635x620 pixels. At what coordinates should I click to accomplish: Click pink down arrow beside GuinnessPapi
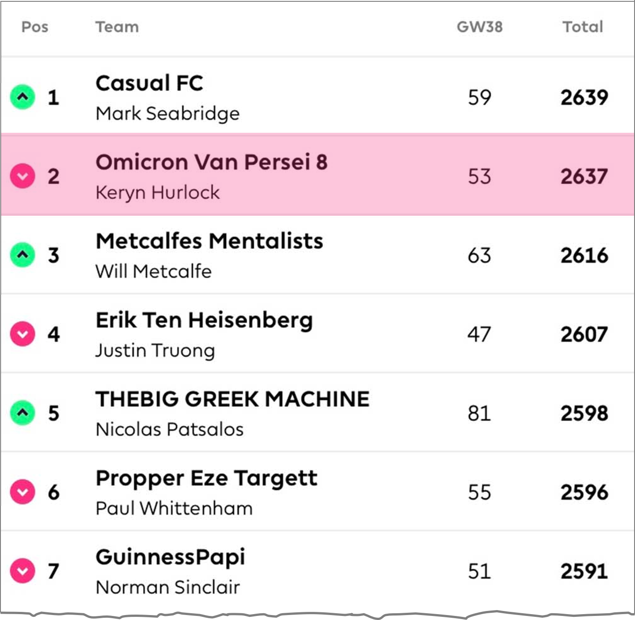click(x=23, y=571)
